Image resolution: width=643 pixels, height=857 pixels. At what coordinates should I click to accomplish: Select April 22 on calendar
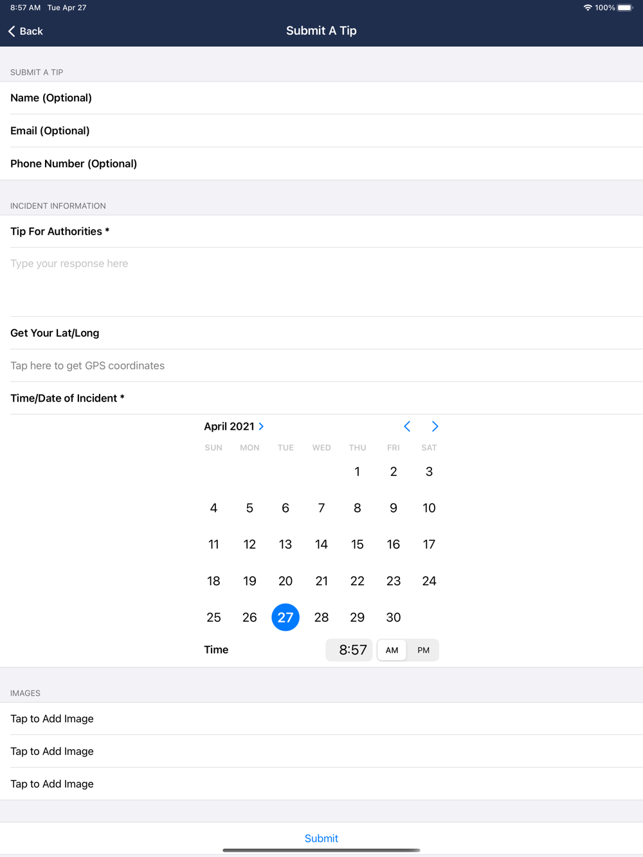click(358, 581)
